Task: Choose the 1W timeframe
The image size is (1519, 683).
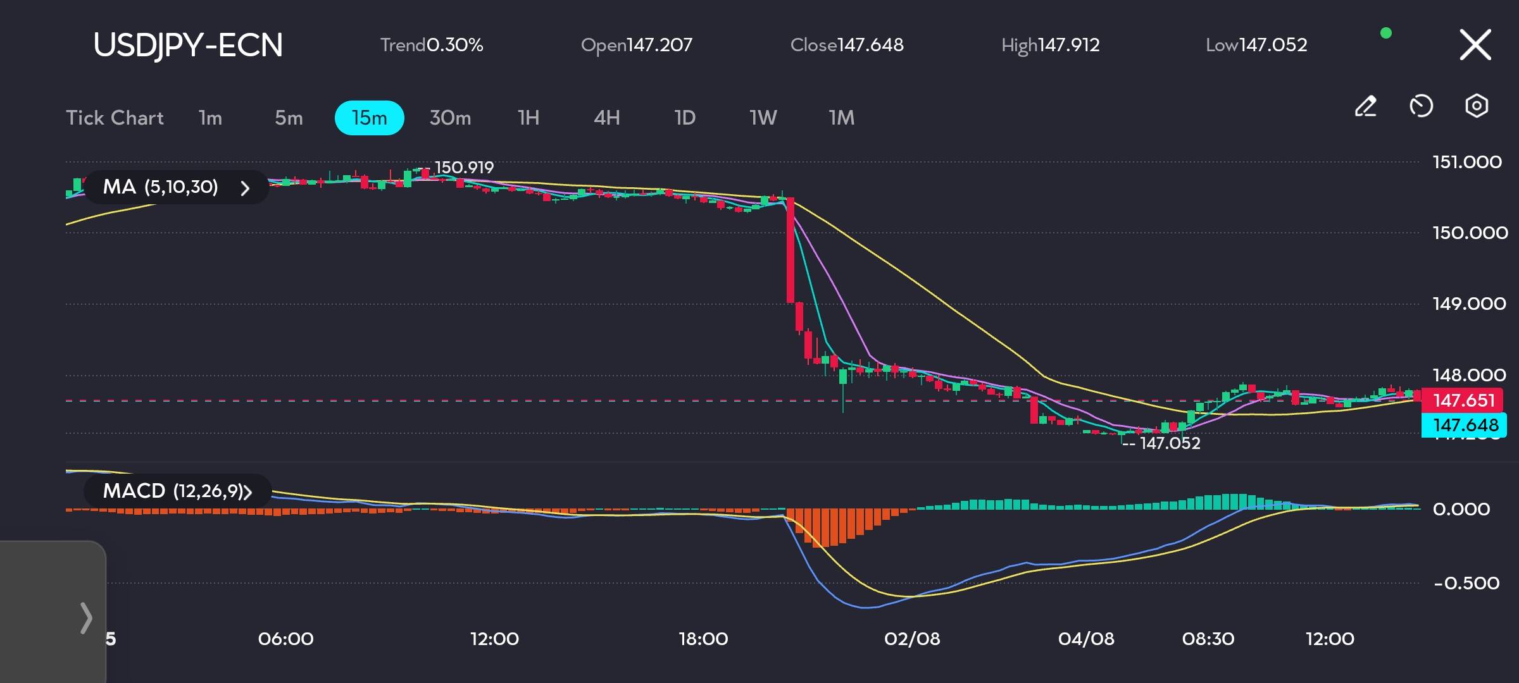Action: pos(763,118)
